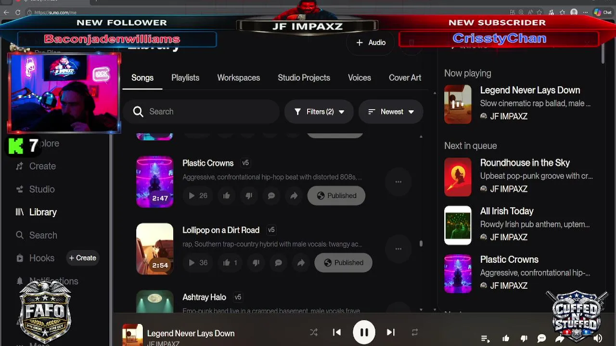
Task: Switch to the Songs tab
Action: (142, 78)
